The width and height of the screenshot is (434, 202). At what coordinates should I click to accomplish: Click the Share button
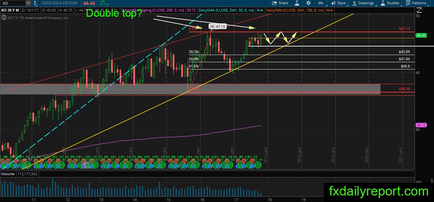[x=281, y=3]
